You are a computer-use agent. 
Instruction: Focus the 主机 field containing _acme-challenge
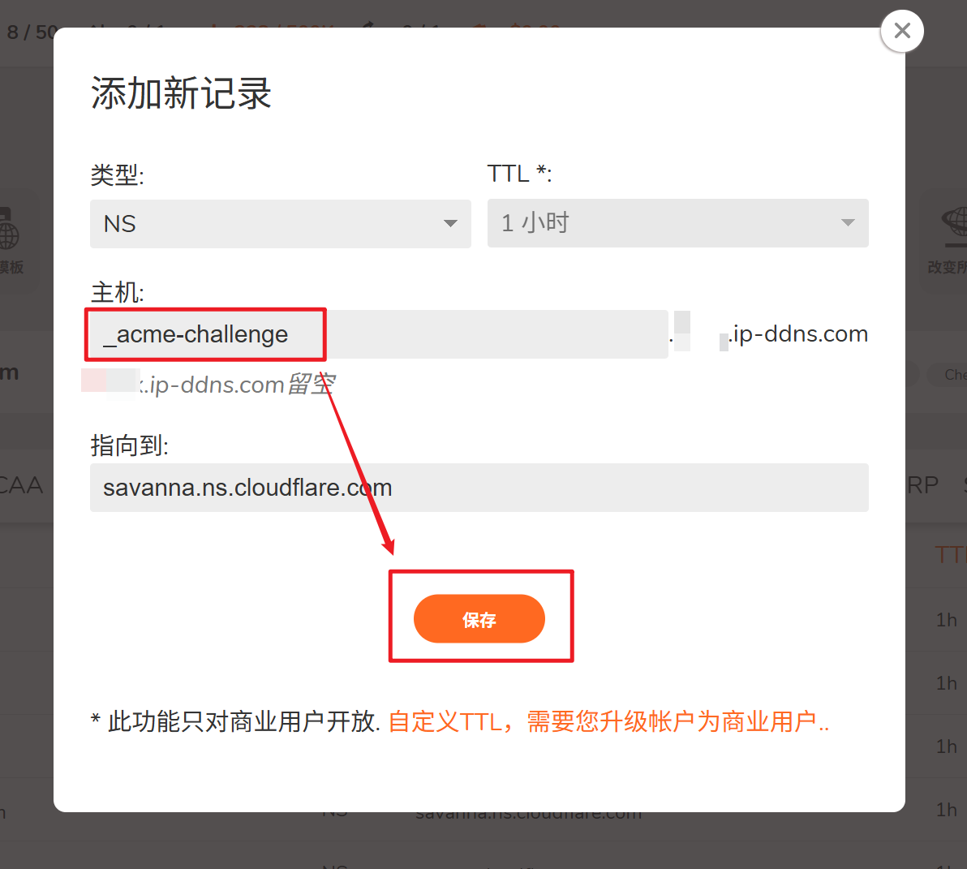click(379, 334)
